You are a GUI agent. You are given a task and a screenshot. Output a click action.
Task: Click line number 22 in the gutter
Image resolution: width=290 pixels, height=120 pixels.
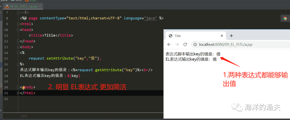pos(6,99)
